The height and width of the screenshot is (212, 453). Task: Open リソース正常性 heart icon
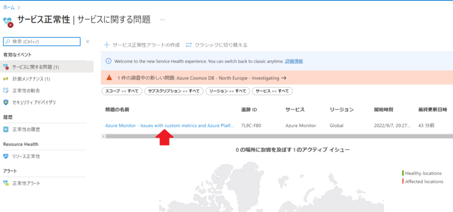click(x=6, y=156)
